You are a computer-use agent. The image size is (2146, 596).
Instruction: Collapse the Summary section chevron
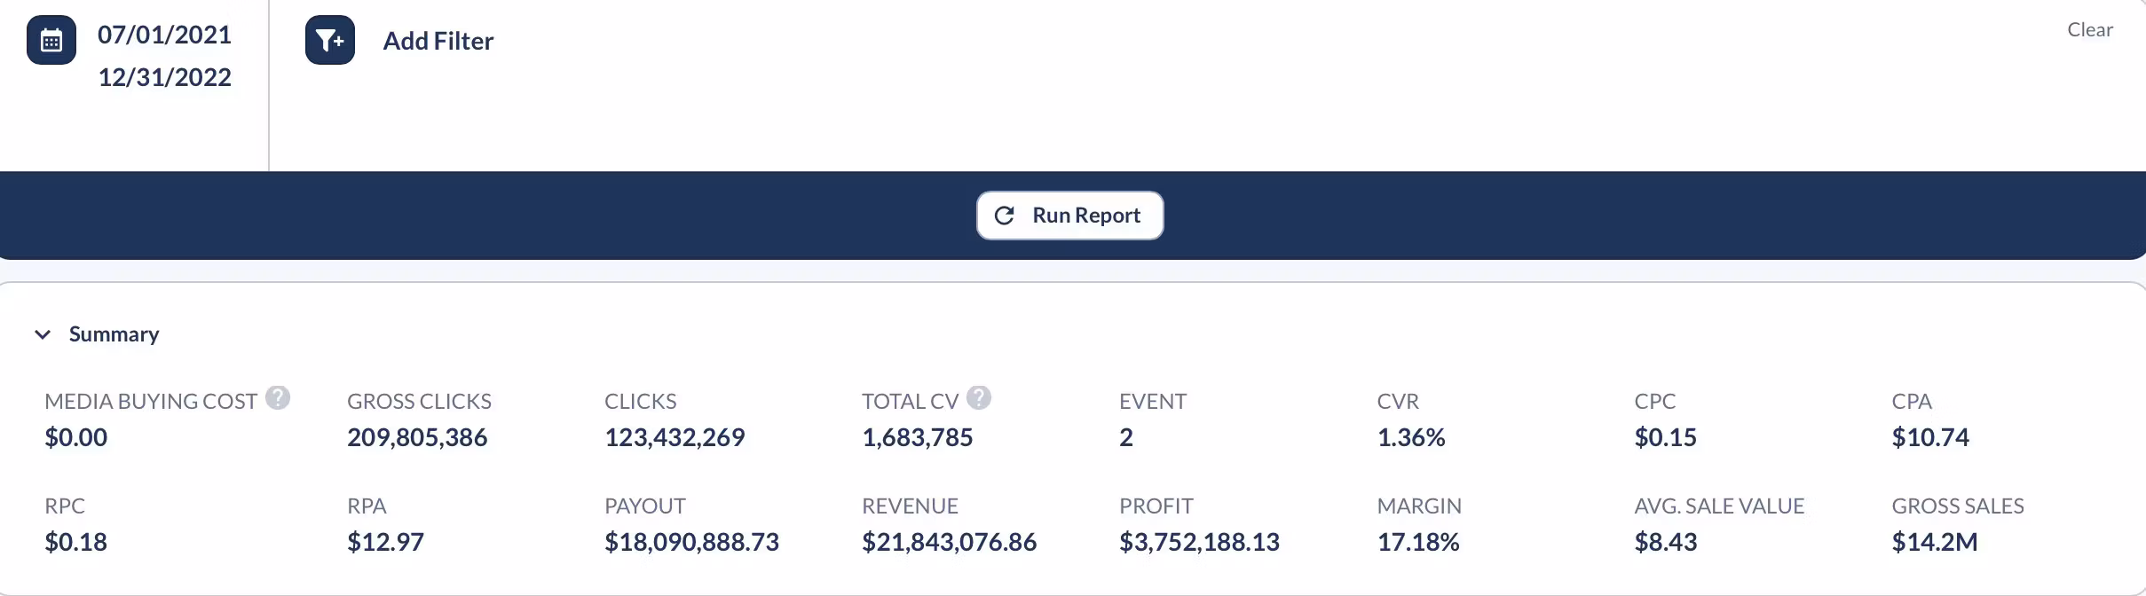coord(42,334)
